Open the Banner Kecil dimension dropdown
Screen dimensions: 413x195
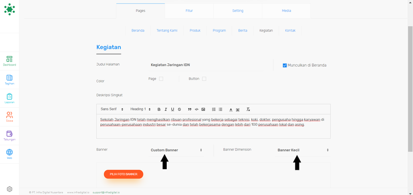[x=303, y=150]
